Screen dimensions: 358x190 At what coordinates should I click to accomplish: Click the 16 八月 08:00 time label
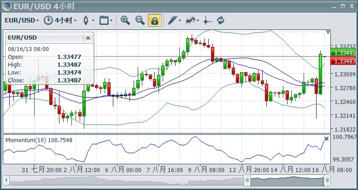click(332, 170)
